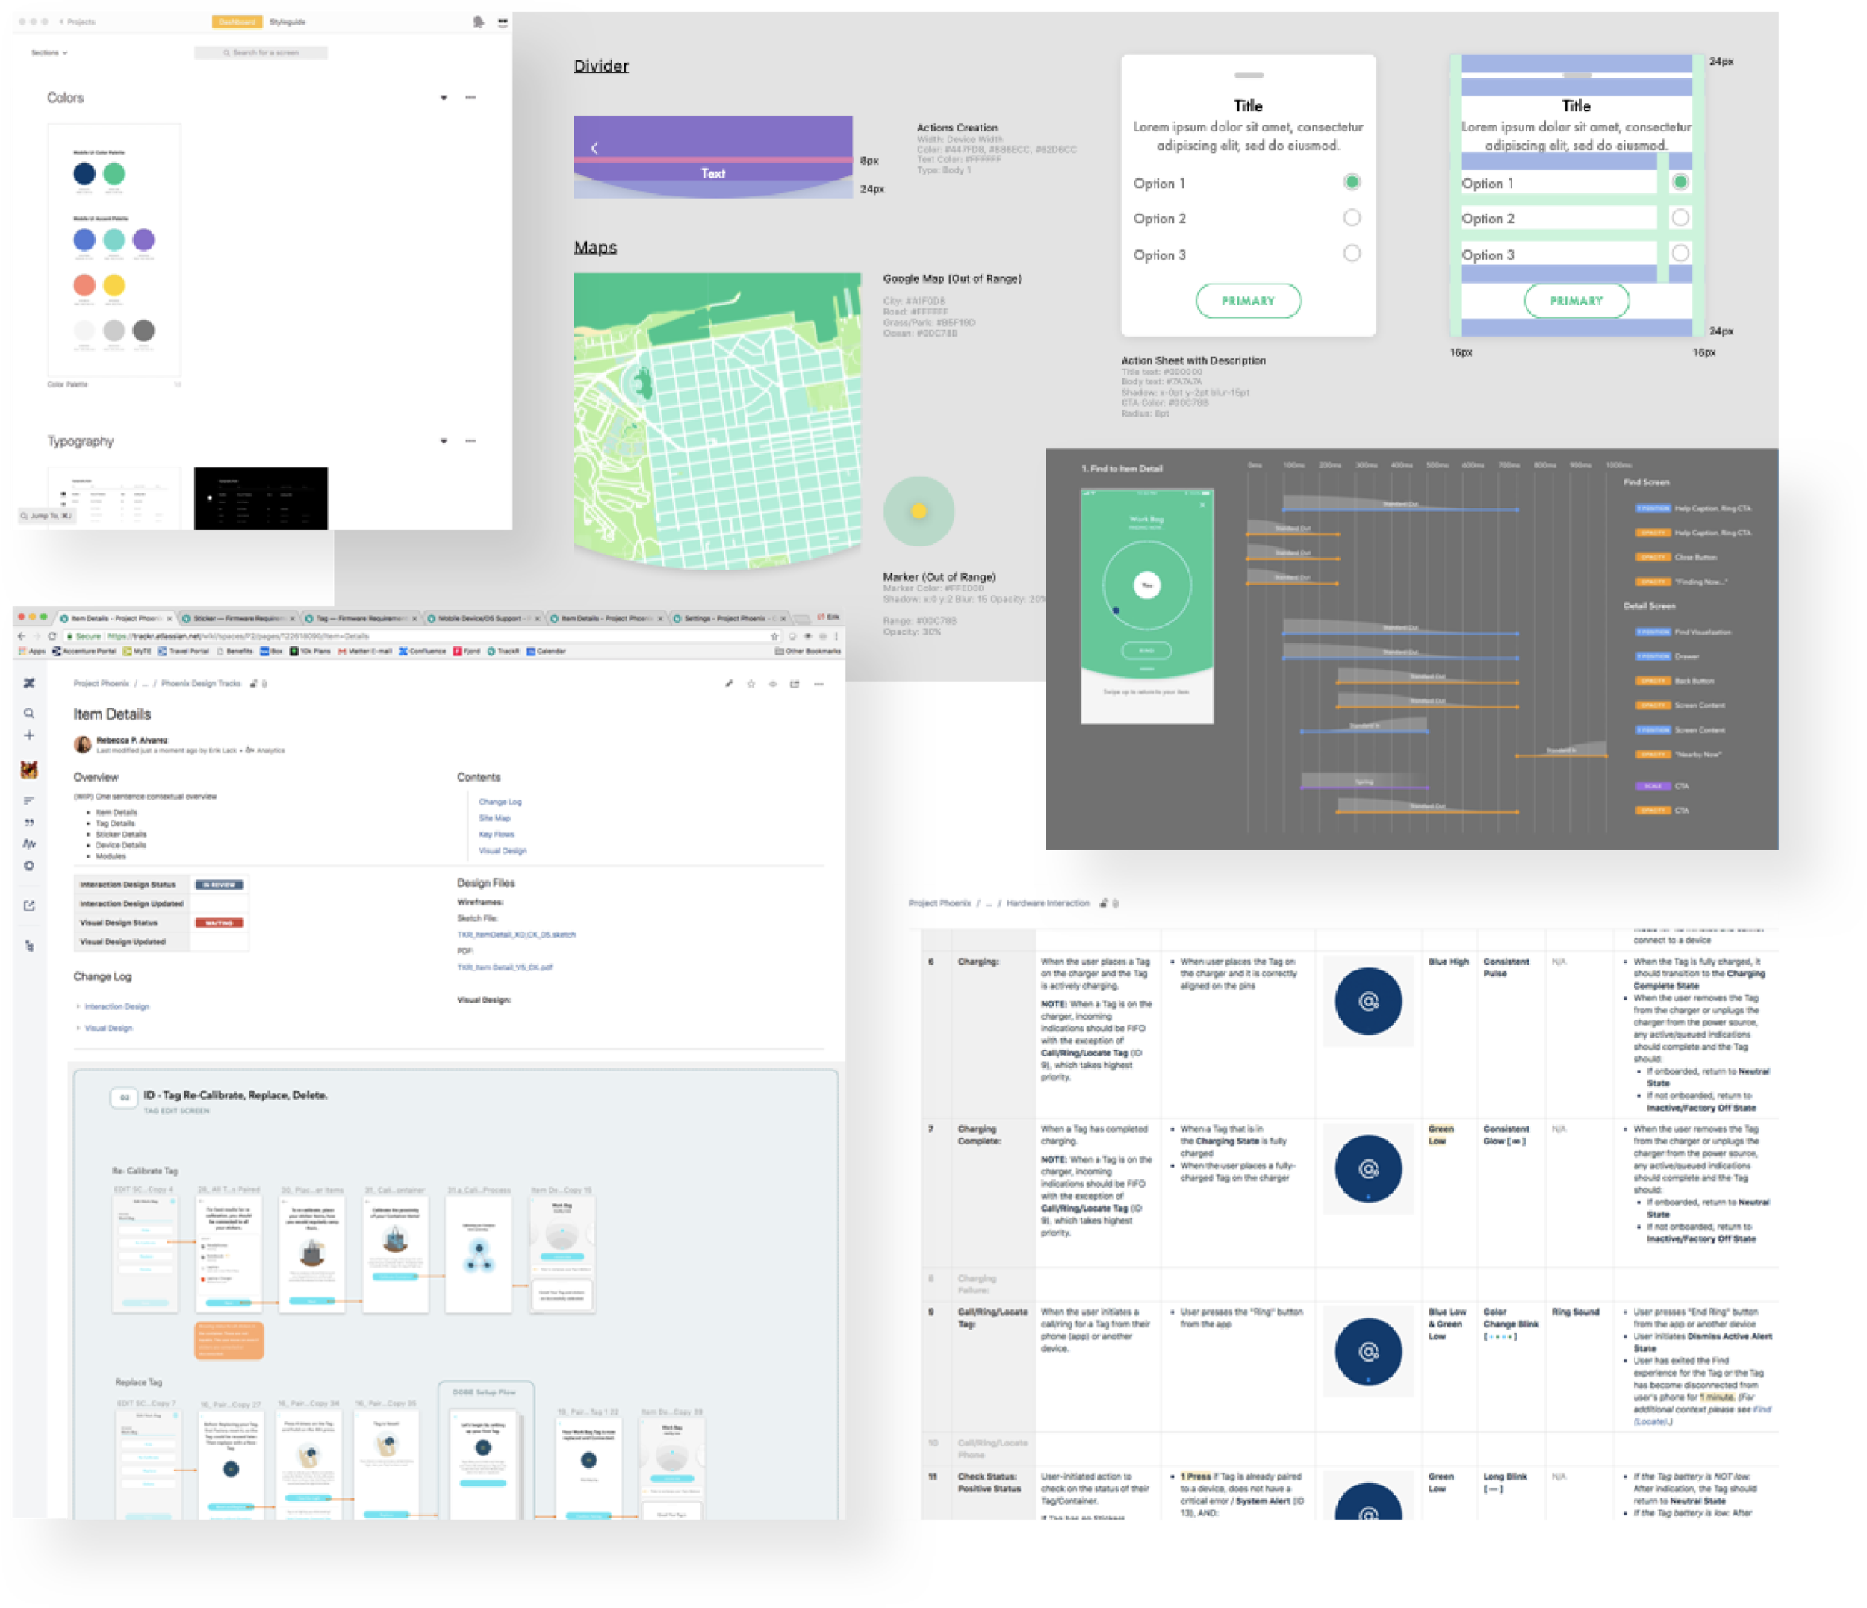1867x1608 pixels.
Task: Expand Interaction Design under Change Log
Action: click(113, 1006)
